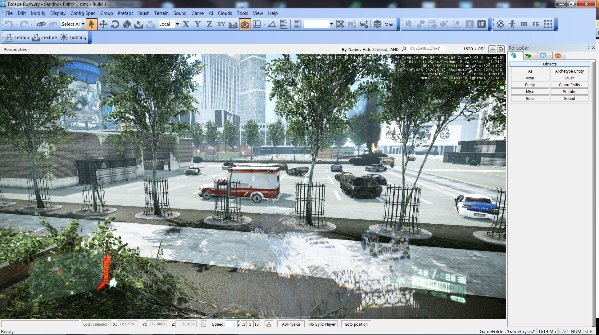This screenshot has height=335, width=599.
Task: Click viewport search field Ctrl+Shift+F
Action: click(x=424, y=49)
